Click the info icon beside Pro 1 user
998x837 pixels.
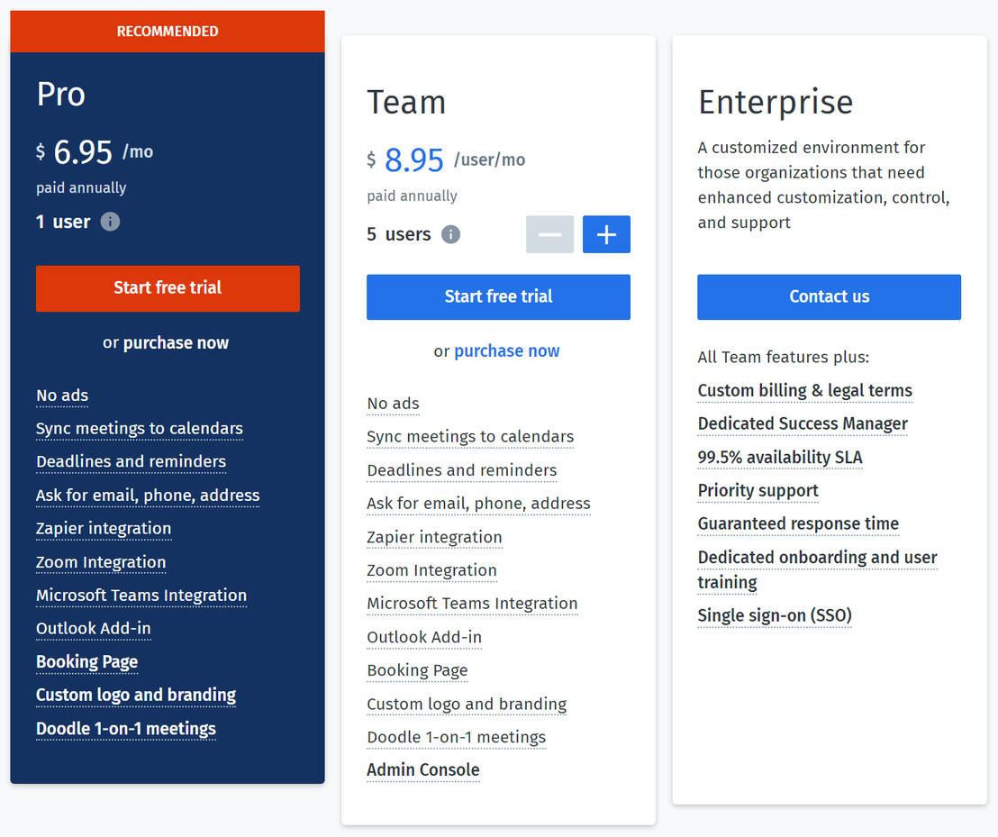(110, 222)
